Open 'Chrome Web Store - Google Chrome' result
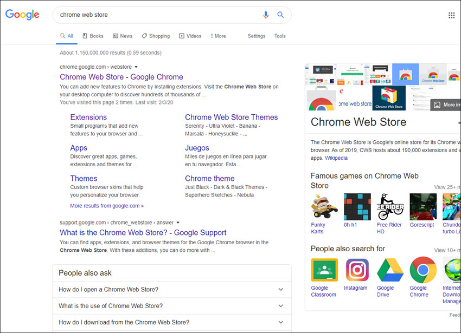 tap(121, 77)
